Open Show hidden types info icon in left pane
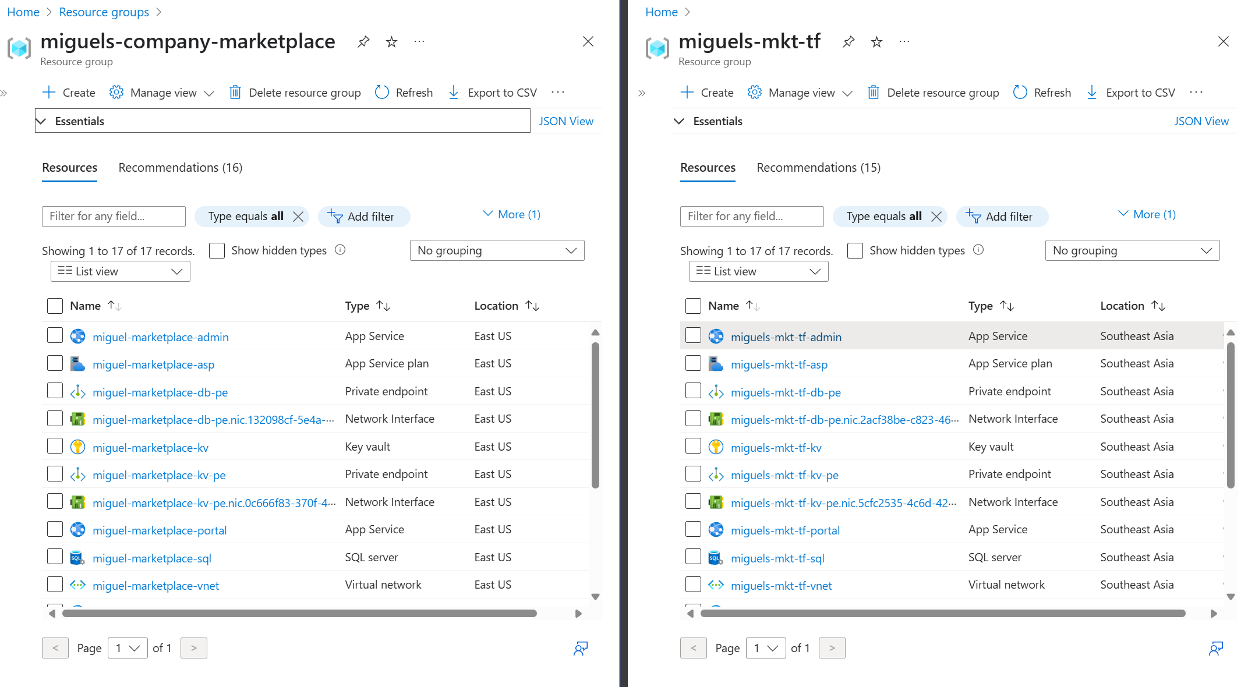 click(x=341, y=250)
